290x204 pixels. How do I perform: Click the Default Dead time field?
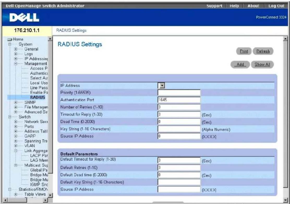(x=179, y=175)
